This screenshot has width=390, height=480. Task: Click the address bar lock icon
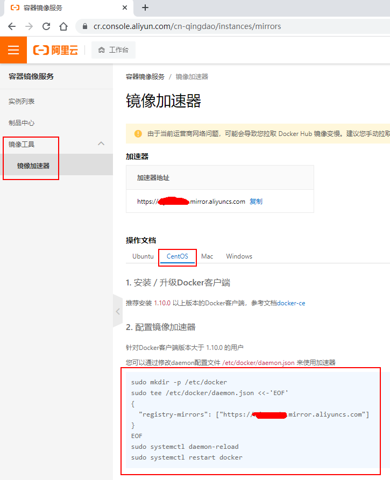tap(85, 26)
